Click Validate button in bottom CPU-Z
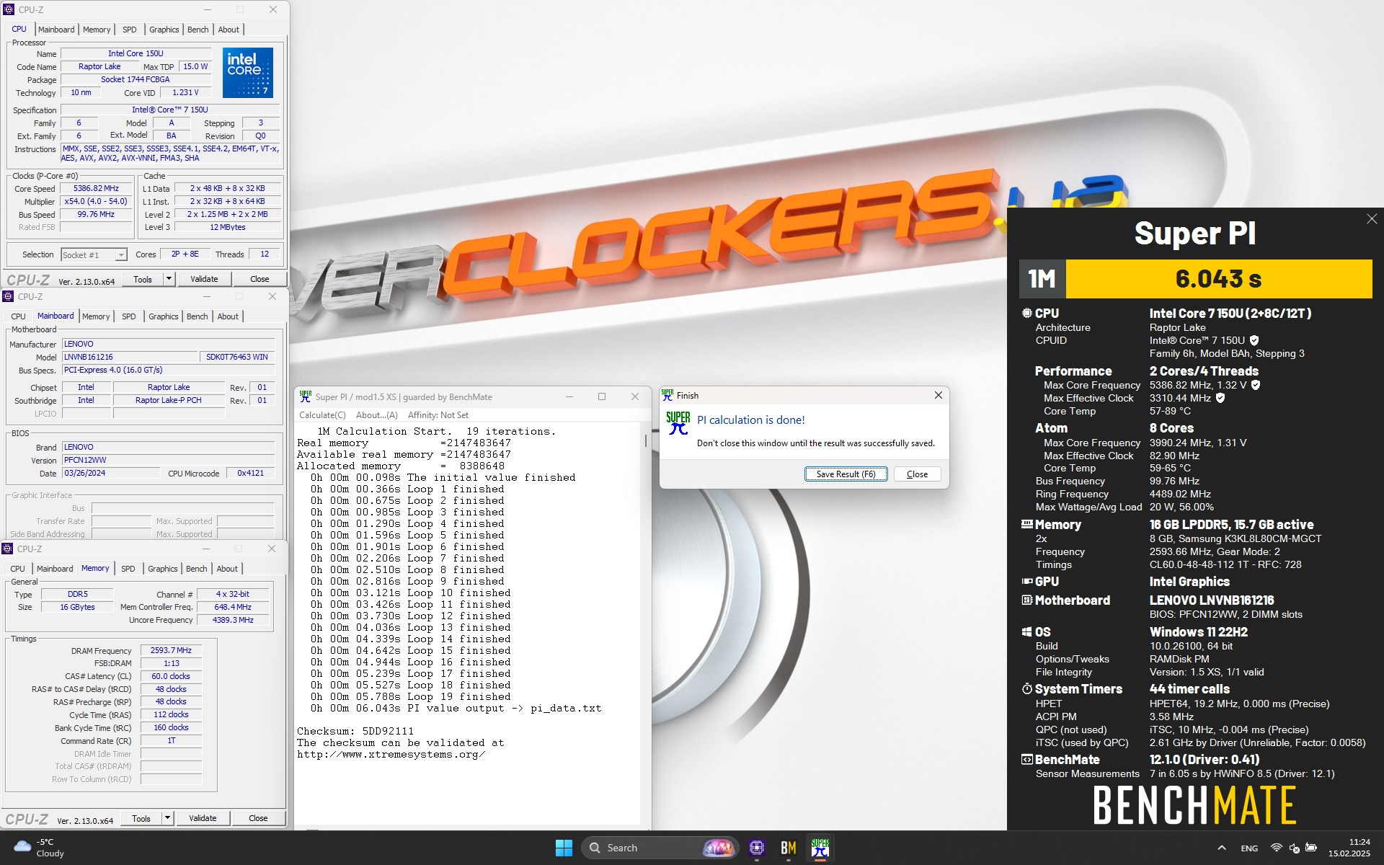Screen dimensions: 1384x865 tap(203, 818)
